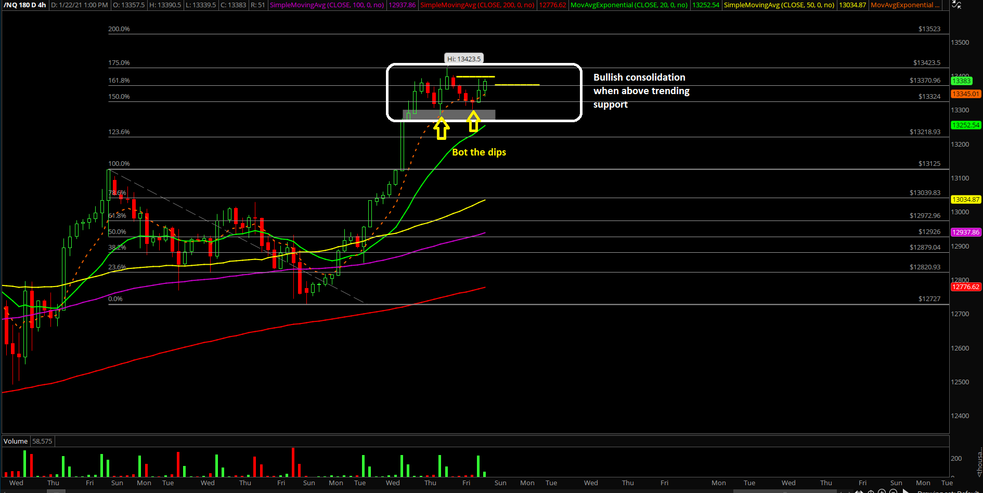Screen dimensions: 983x493
Task: Select the red 12776.62 price bubble
Action: pyautogui.click(x=965, y=287)
